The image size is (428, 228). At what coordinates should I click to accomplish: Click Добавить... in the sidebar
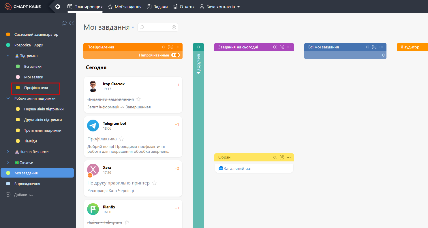(23, 195)
